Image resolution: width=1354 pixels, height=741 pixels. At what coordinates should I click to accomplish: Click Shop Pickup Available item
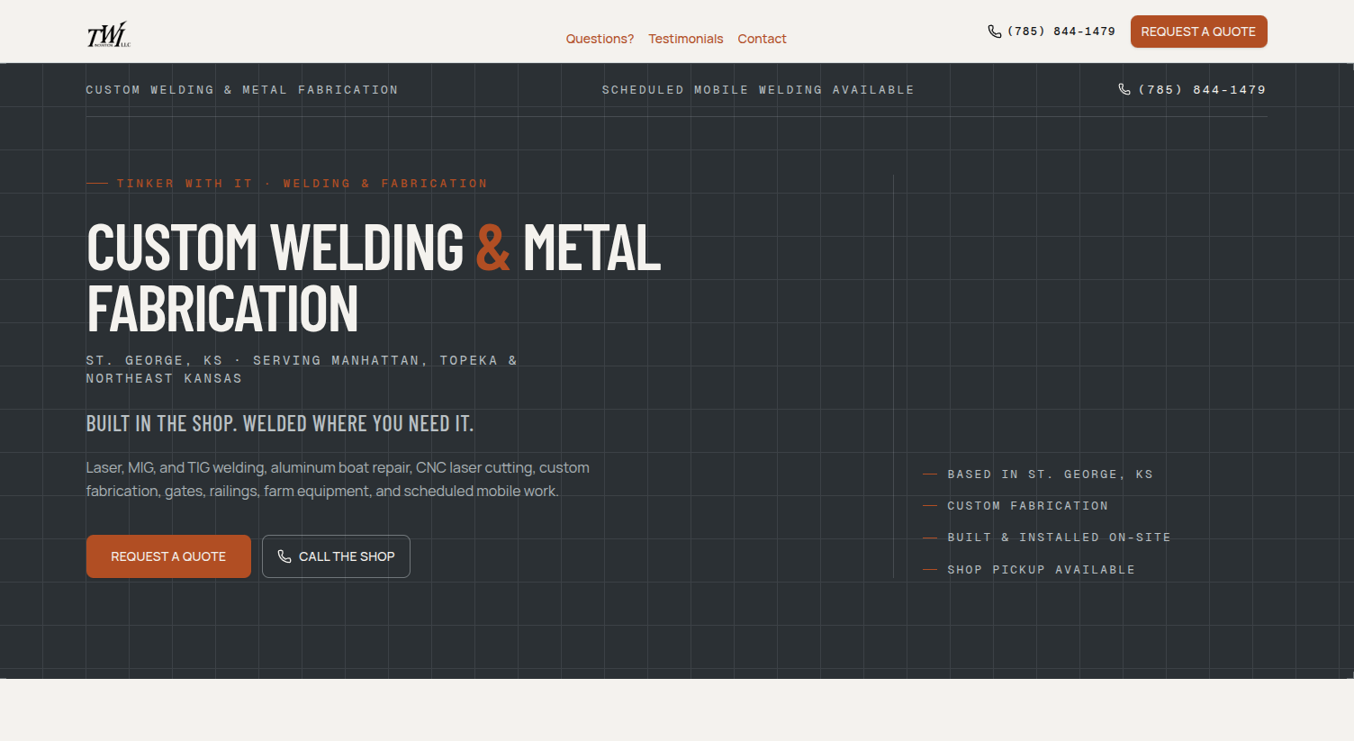pyautogui.click(x=1041, y=570)
